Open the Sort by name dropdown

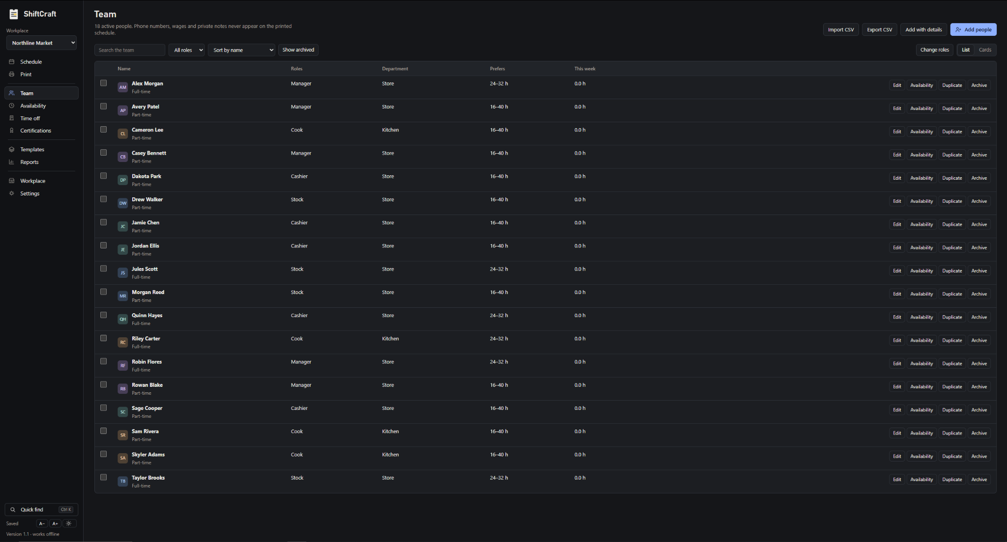[241, 50]
